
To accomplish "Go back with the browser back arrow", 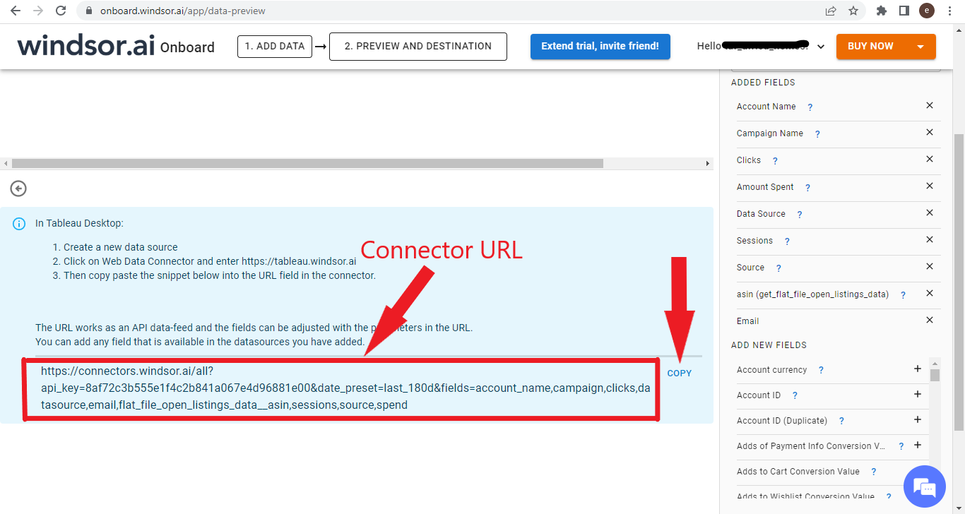I will coord(15,11).
